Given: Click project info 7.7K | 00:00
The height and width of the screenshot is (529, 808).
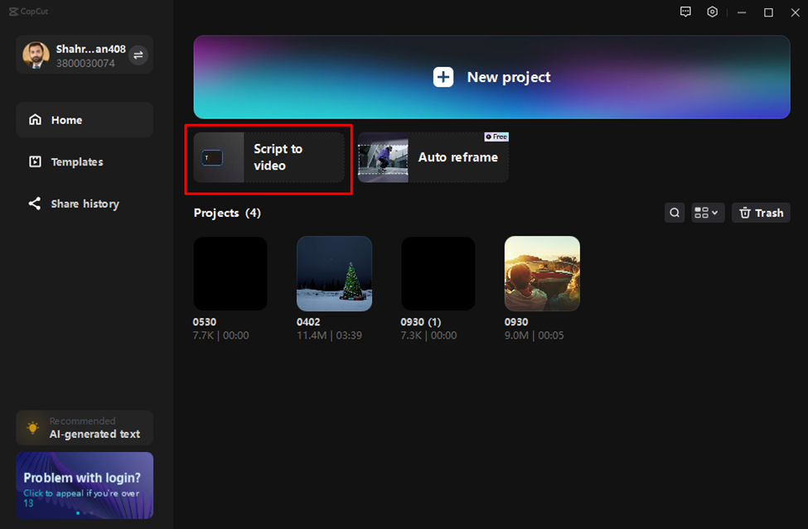Looking at the screenshot, I should [220, 335].
